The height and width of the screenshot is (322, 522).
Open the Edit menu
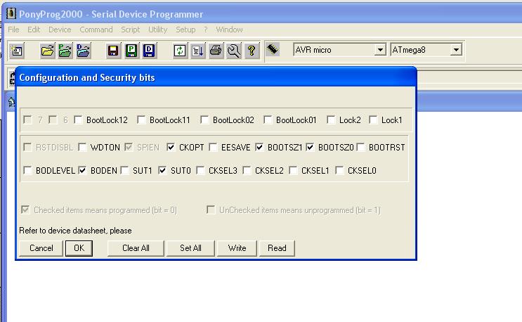[x=34, y=30]
